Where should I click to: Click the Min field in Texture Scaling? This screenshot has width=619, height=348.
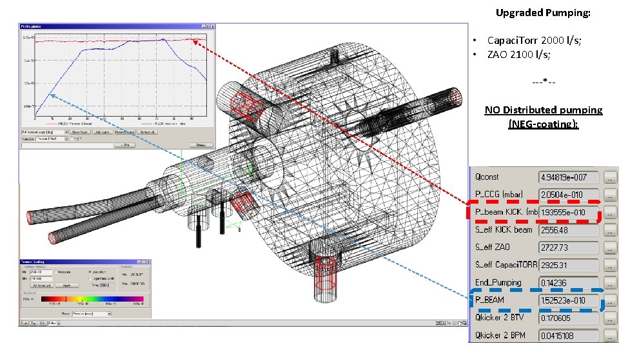click(41, 272)
